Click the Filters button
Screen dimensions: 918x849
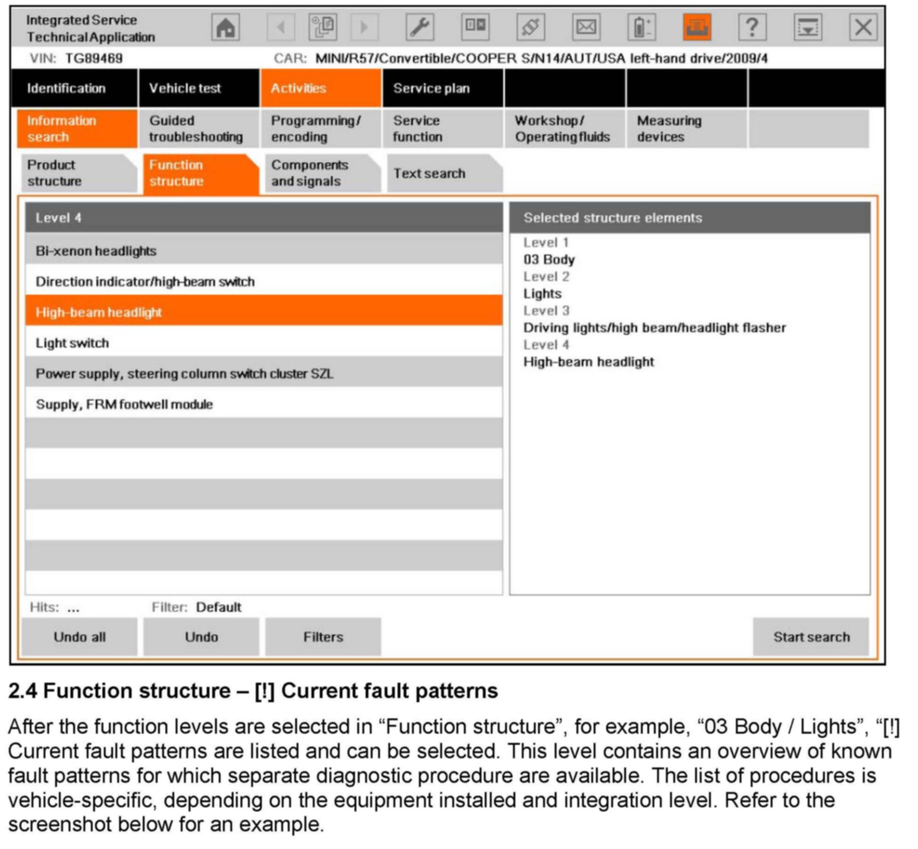coord(323,637)
